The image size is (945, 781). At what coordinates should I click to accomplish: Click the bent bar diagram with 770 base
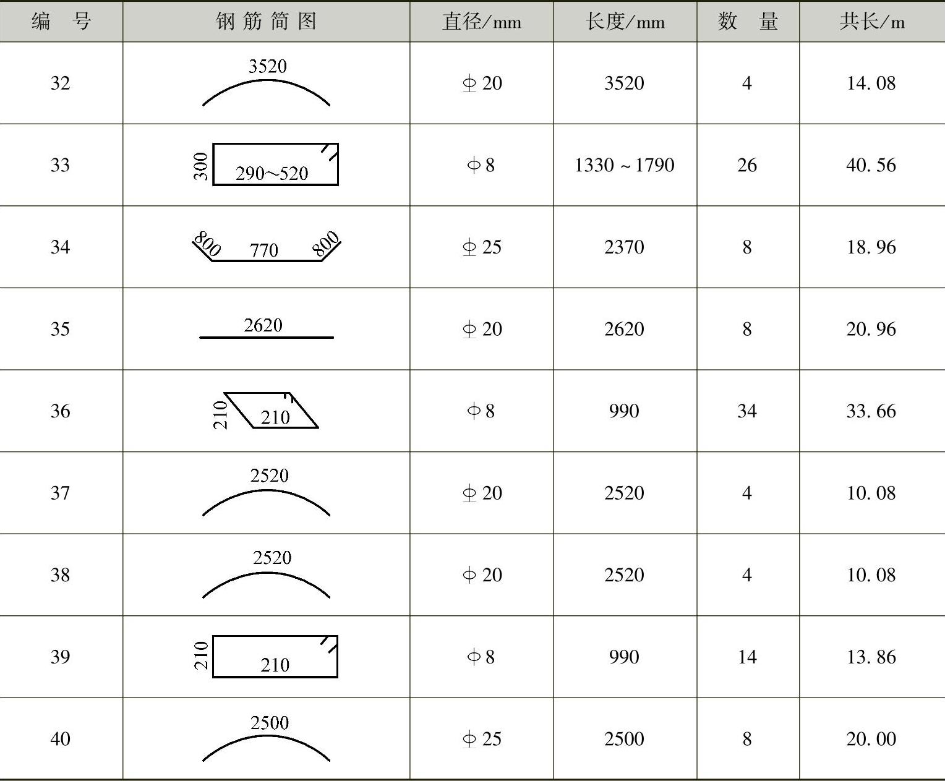point(267,246)
